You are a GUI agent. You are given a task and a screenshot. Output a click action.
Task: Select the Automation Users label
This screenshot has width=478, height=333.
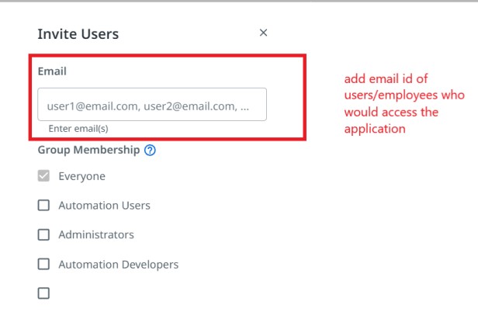104,206
